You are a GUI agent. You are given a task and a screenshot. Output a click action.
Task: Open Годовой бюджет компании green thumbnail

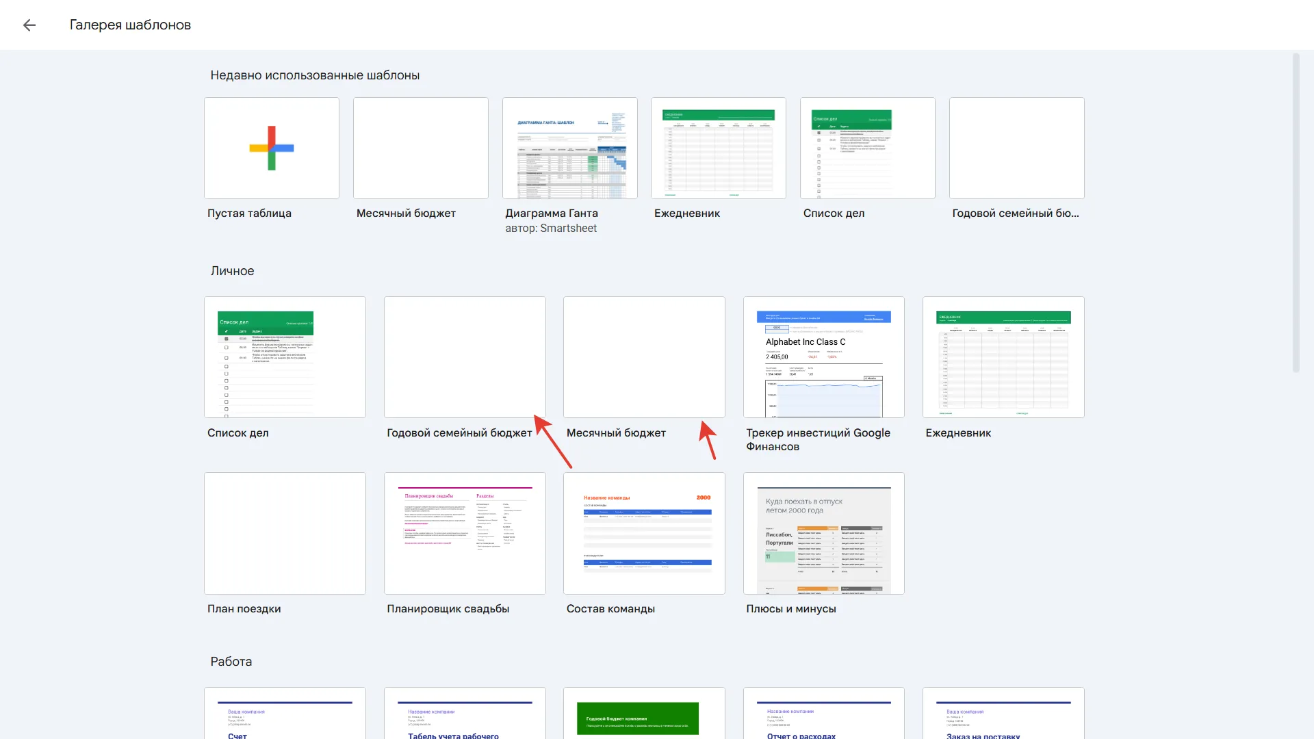(x=644, y=713)
